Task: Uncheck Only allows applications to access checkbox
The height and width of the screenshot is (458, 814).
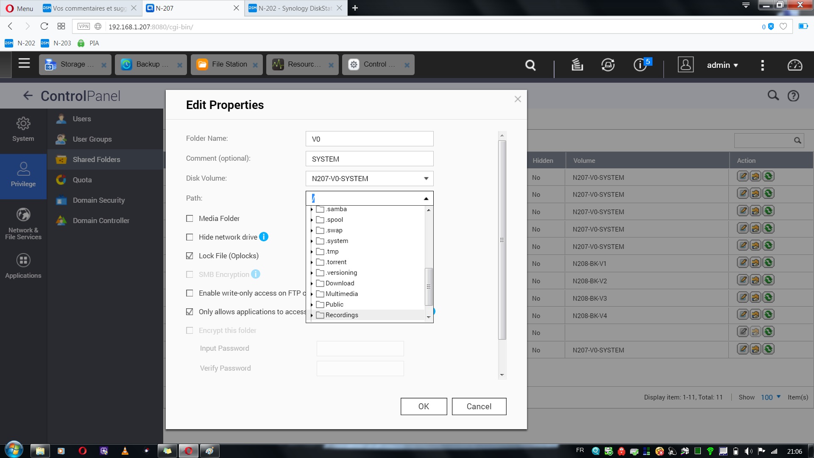Action: (x=190, y=312)
